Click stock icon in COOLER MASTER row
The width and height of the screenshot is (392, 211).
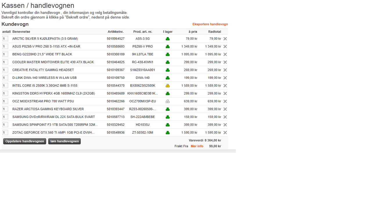[168, 62]
